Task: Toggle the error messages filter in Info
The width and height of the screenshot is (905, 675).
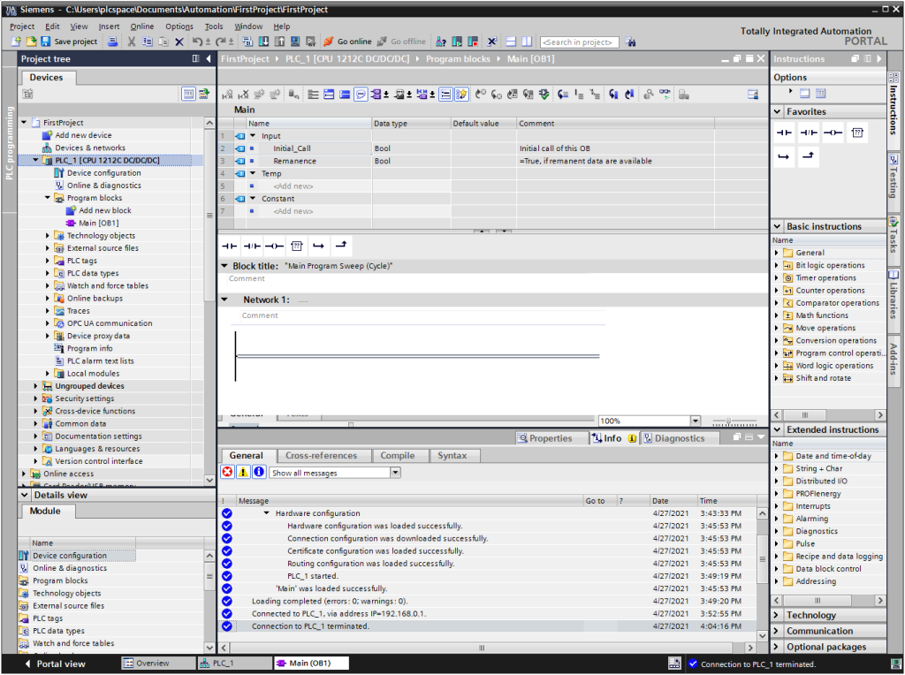Action: click(x=227, y=473)
